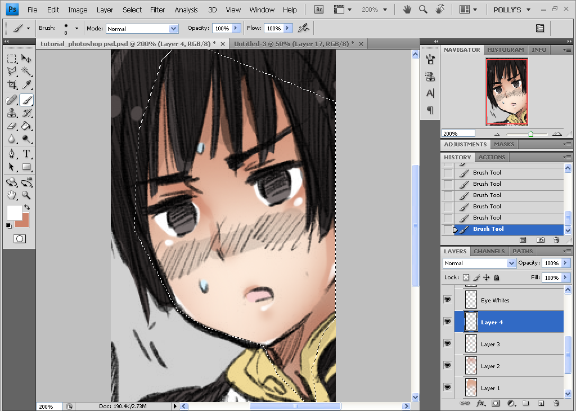Open the Layer menu
The image size is (576, 411).
click(x=105, y=10)
